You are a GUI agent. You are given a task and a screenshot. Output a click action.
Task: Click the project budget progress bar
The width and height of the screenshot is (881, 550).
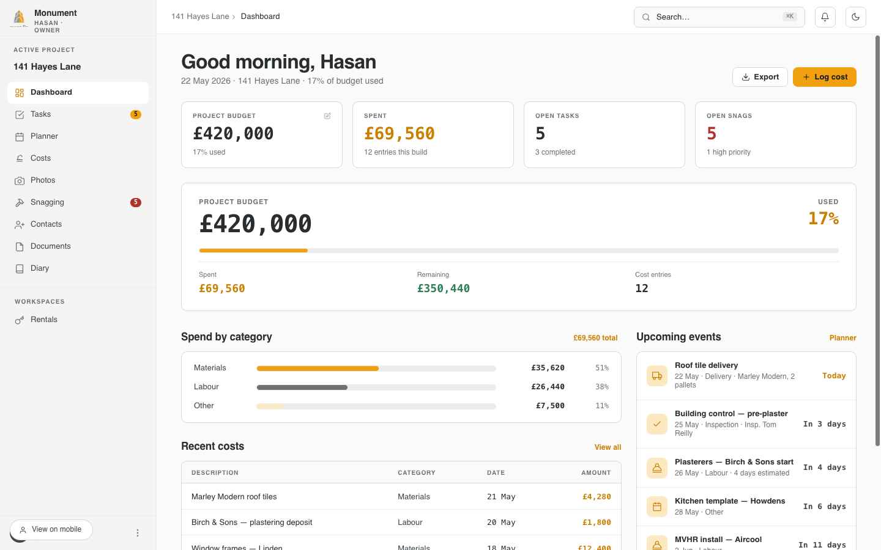[519, 251]
